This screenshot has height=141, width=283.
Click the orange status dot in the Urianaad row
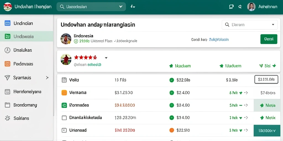[x=172, y=130]
